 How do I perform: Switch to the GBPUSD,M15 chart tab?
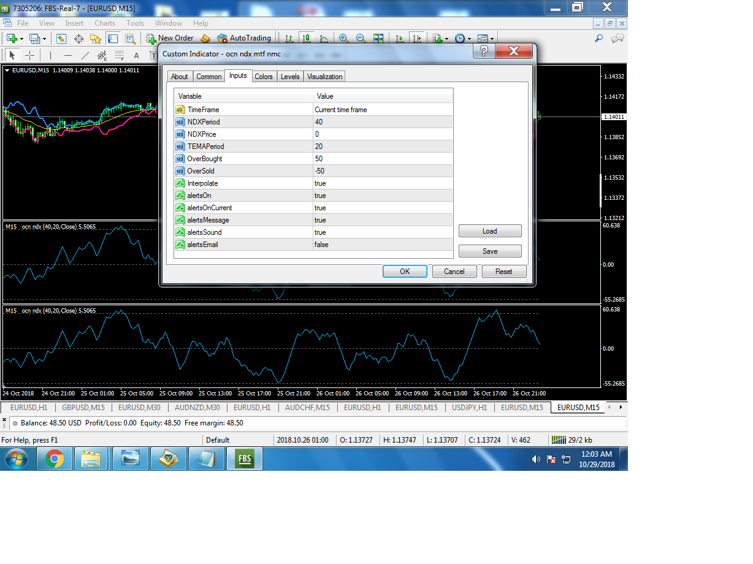pos(83,408)
